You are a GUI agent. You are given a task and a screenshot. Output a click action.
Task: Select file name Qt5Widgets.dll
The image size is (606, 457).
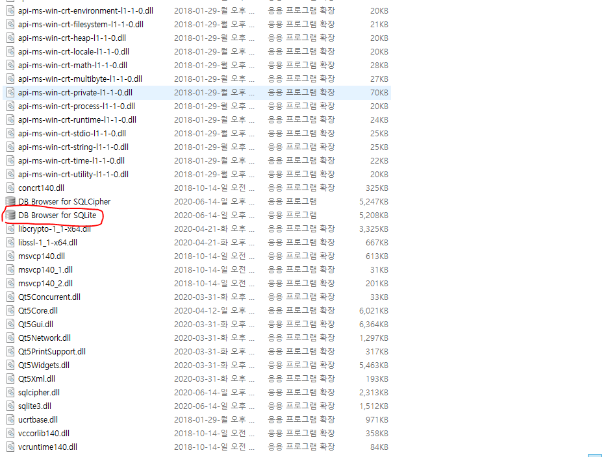coord(44,365)
